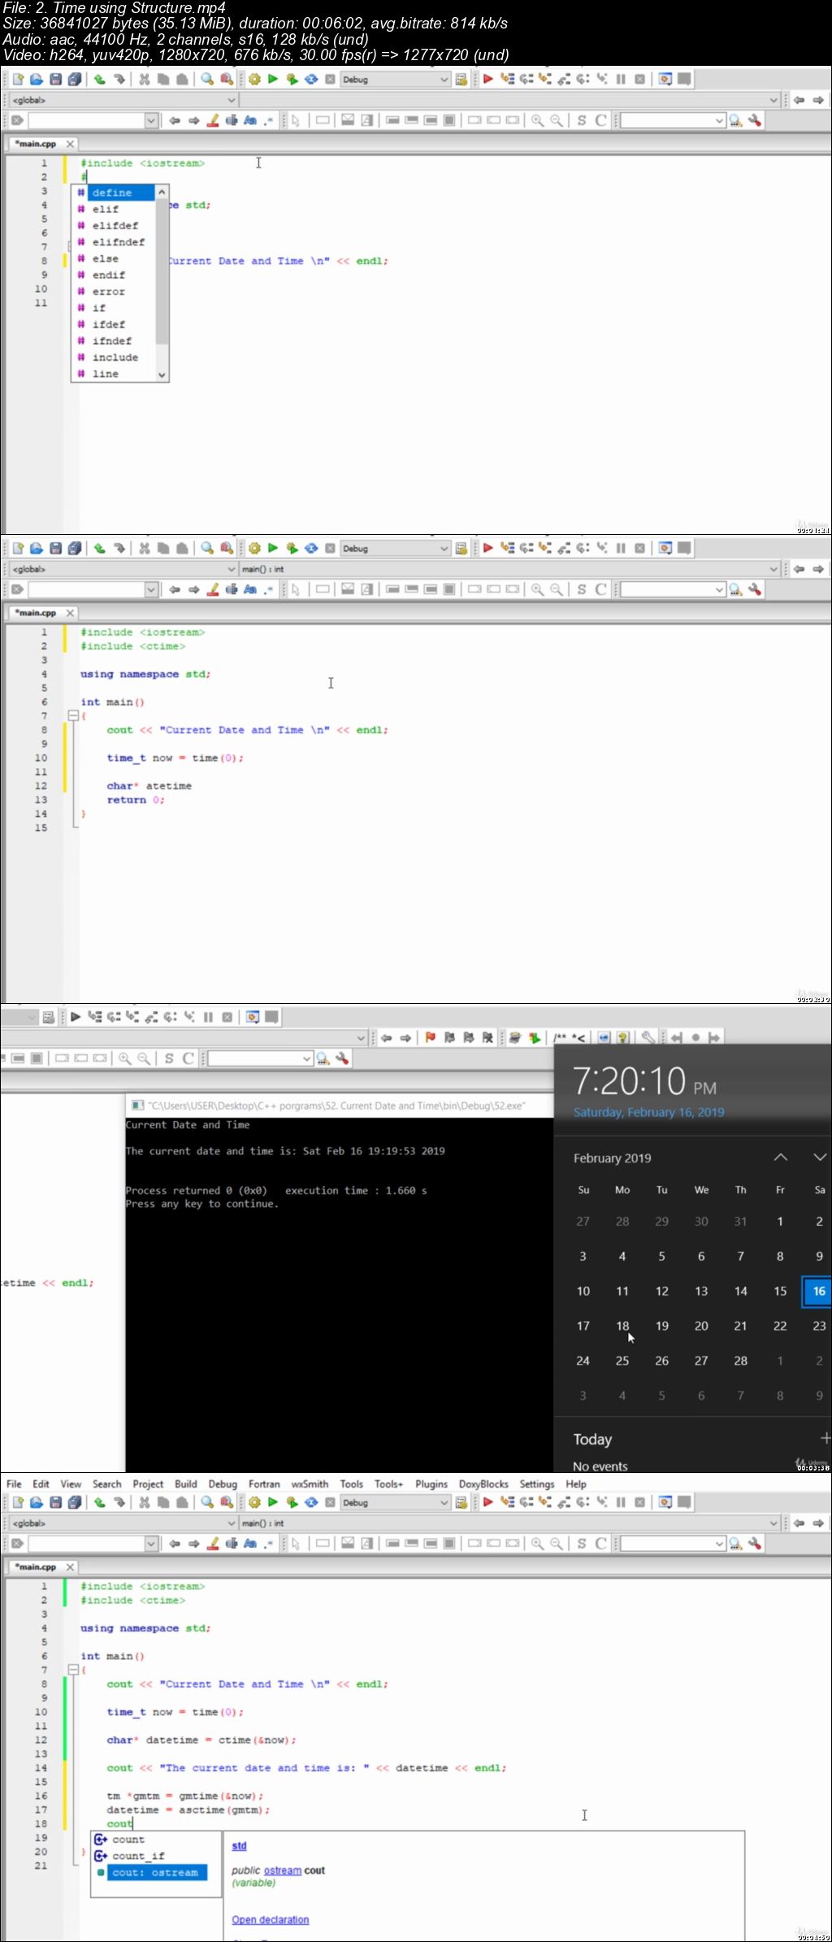Choose 'include' in the autocomplete popup
This screenshot has width=832, height=1942.
[x=114, y=357]
